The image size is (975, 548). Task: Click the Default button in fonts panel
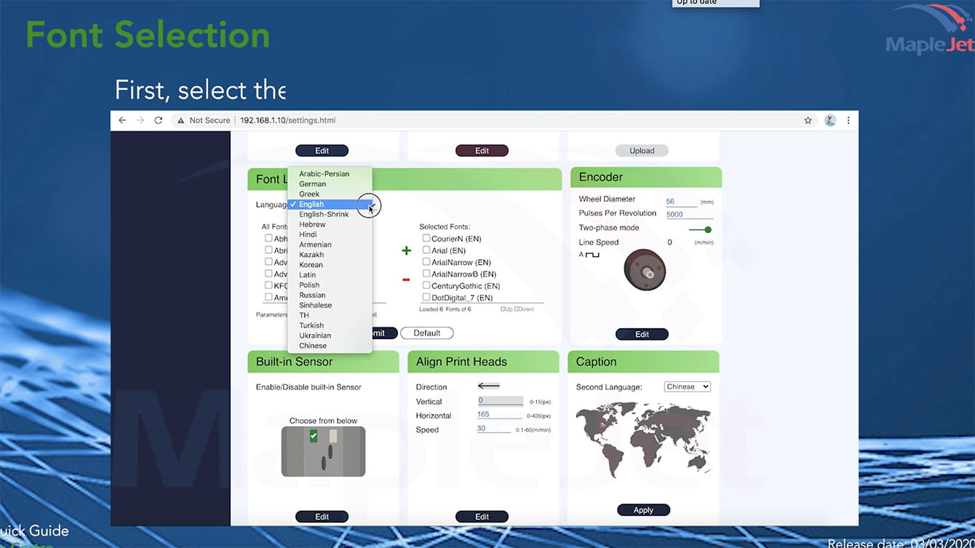(x=426, y=333)
